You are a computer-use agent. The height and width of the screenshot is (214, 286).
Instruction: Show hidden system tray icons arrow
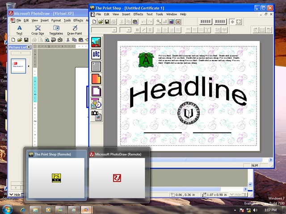(235, 210)
